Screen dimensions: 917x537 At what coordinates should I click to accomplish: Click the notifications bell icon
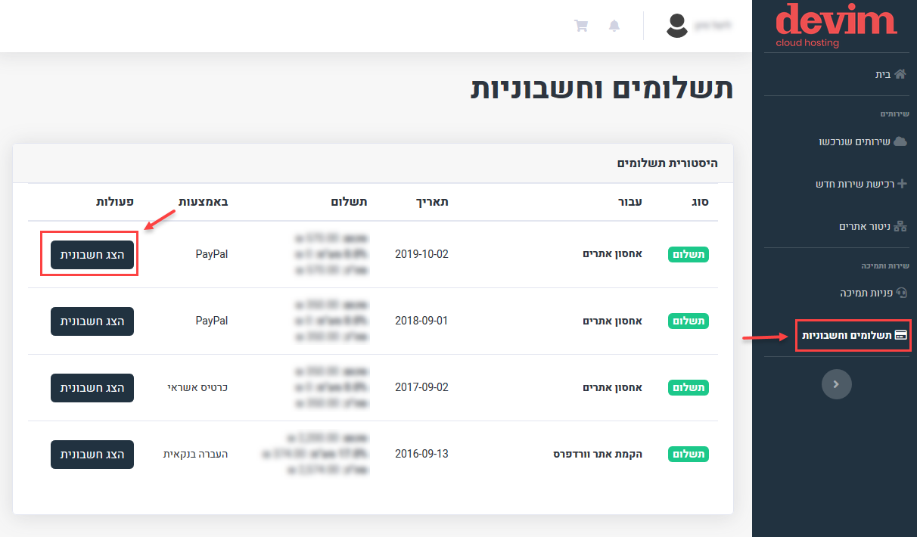click(614, 26)
